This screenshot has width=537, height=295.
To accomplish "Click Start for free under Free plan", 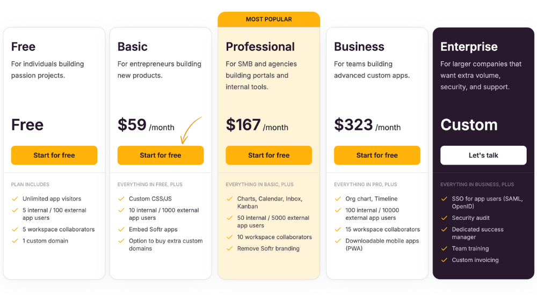I will 54,156.
